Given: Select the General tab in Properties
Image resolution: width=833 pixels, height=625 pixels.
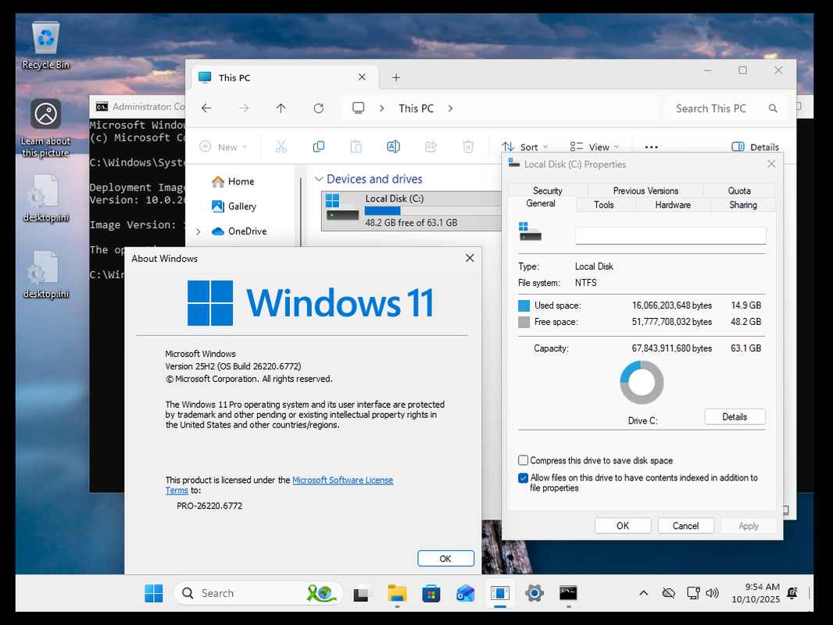Looking at the screenshot, I should tap(541, 204).
